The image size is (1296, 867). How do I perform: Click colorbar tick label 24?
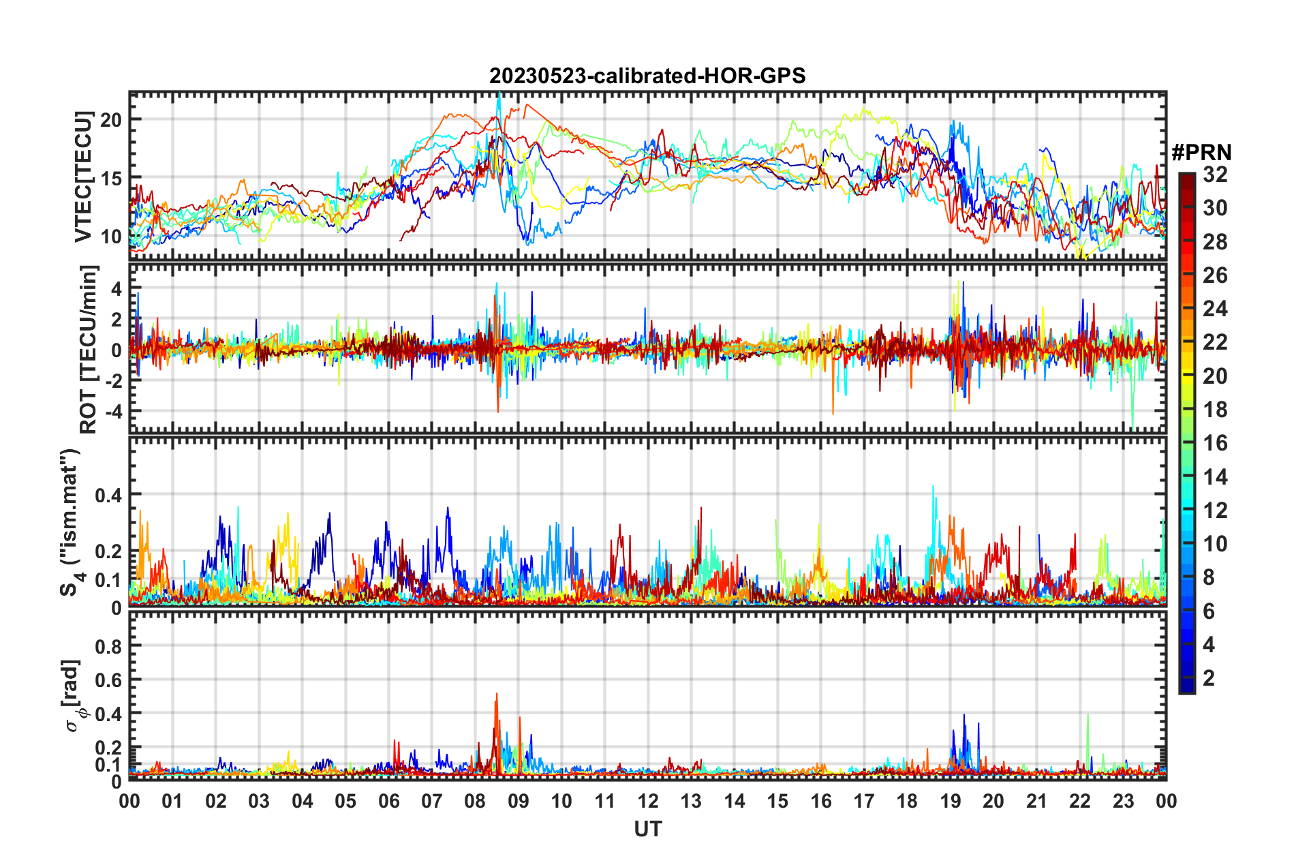tap(1215, 309)
